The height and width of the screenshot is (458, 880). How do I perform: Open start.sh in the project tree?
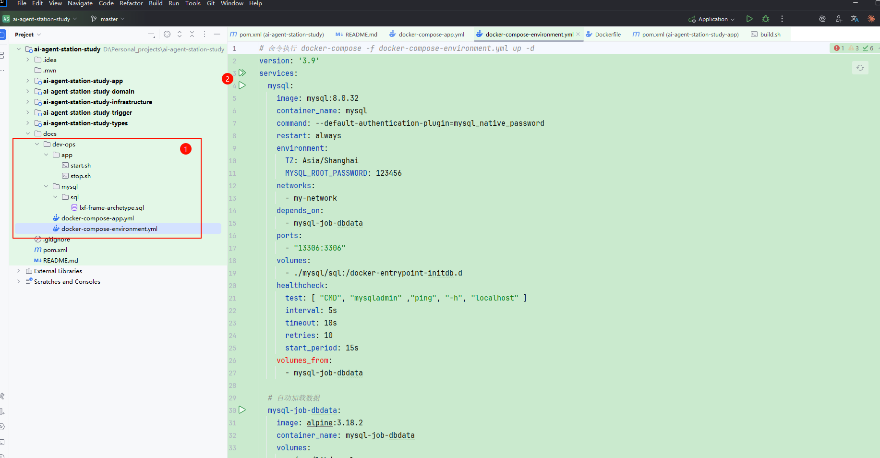click(80, 165)
